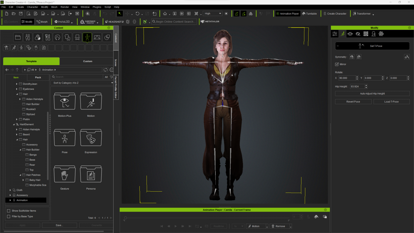
Task: Open the render quality High dropdown
Action: 212,14
